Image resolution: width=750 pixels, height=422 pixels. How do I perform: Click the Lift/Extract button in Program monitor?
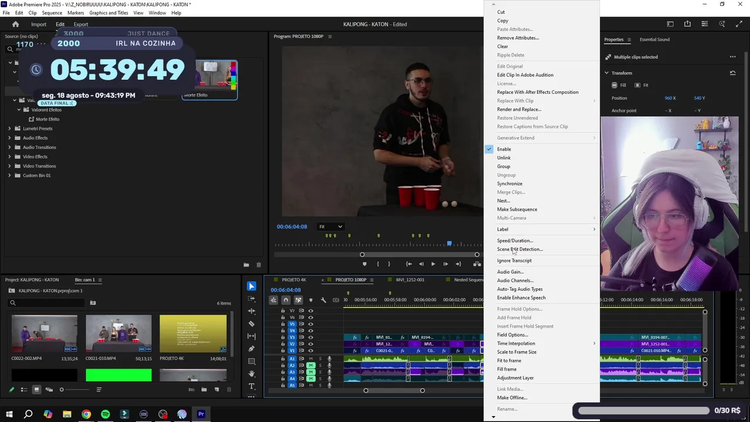point(477,264)
